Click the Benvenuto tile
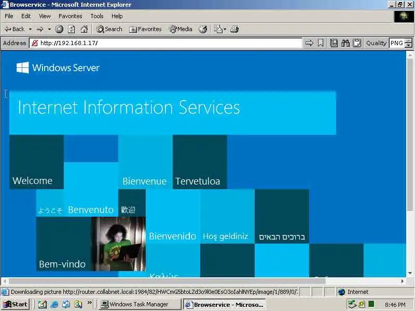Viewport: 415px width, 311px height. 91,189
